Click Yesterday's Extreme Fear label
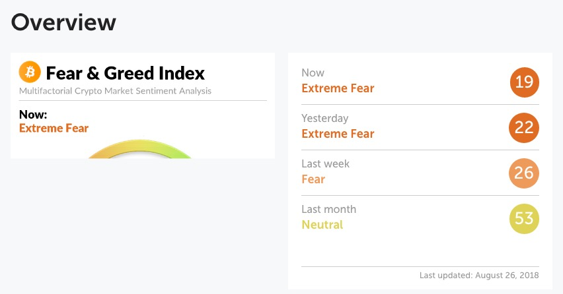 tap(338, 134)
